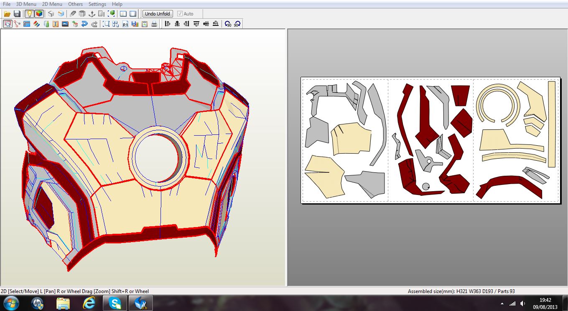This screenshot has height=311, width=568.
Task: Save the project with the floppy icon
Action: [x=17, y=14]
